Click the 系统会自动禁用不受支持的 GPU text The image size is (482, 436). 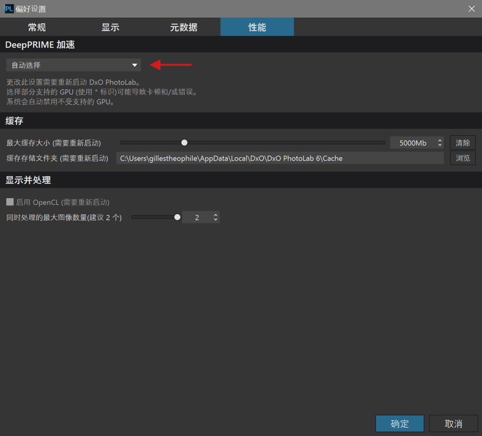(61, 102)
